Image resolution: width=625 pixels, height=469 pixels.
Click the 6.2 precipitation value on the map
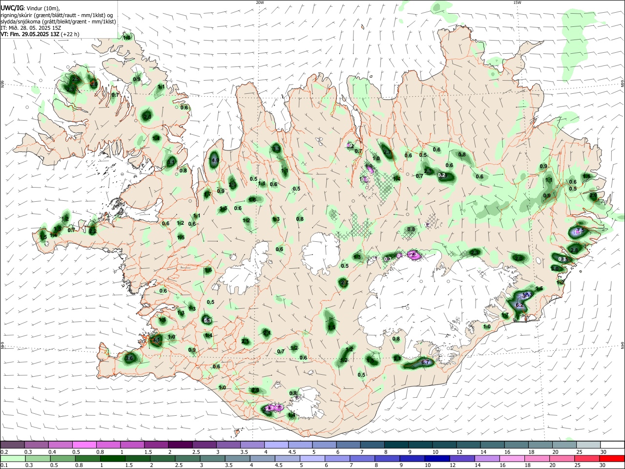[x=520, y=305]
